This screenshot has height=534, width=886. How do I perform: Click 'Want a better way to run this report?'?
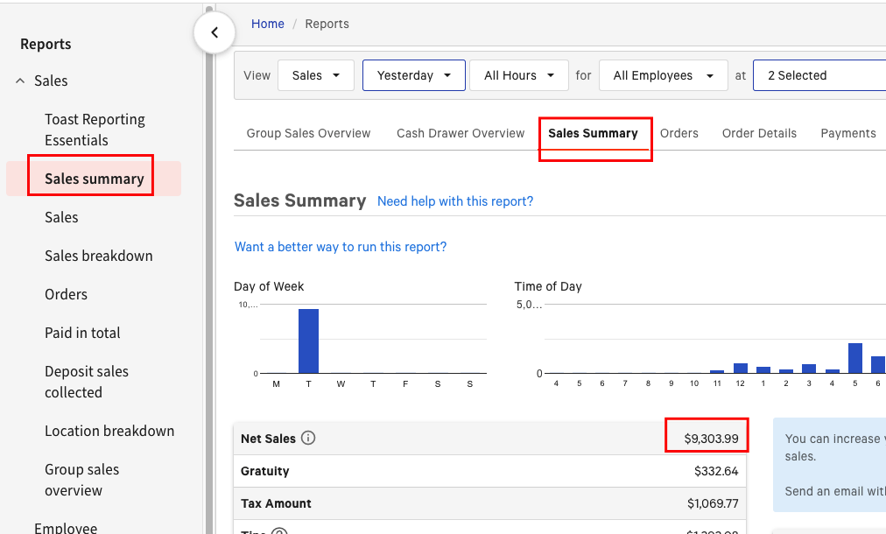(x=341, y=247)
